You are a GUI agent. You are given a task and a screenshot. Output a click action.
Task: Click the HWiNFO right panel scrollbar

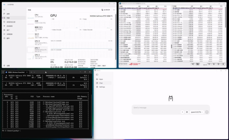tap(226, 18)
